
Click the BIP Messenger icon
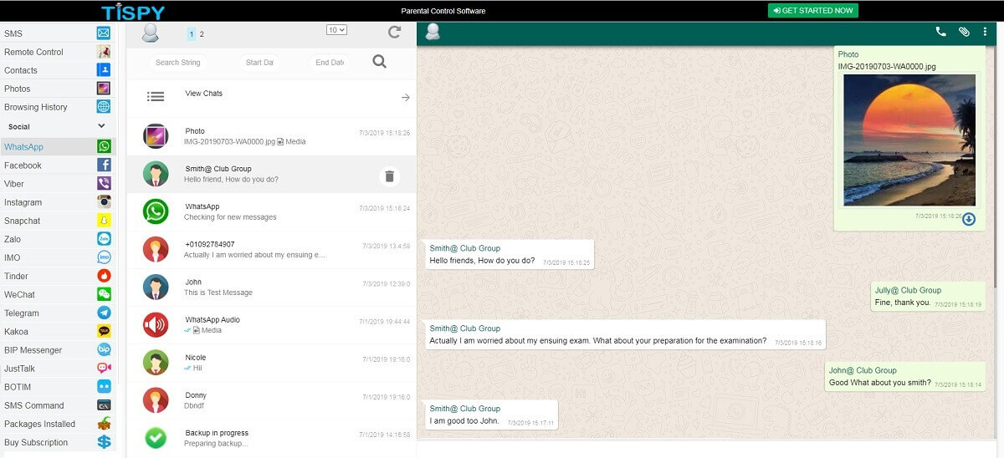click(104, 350)
